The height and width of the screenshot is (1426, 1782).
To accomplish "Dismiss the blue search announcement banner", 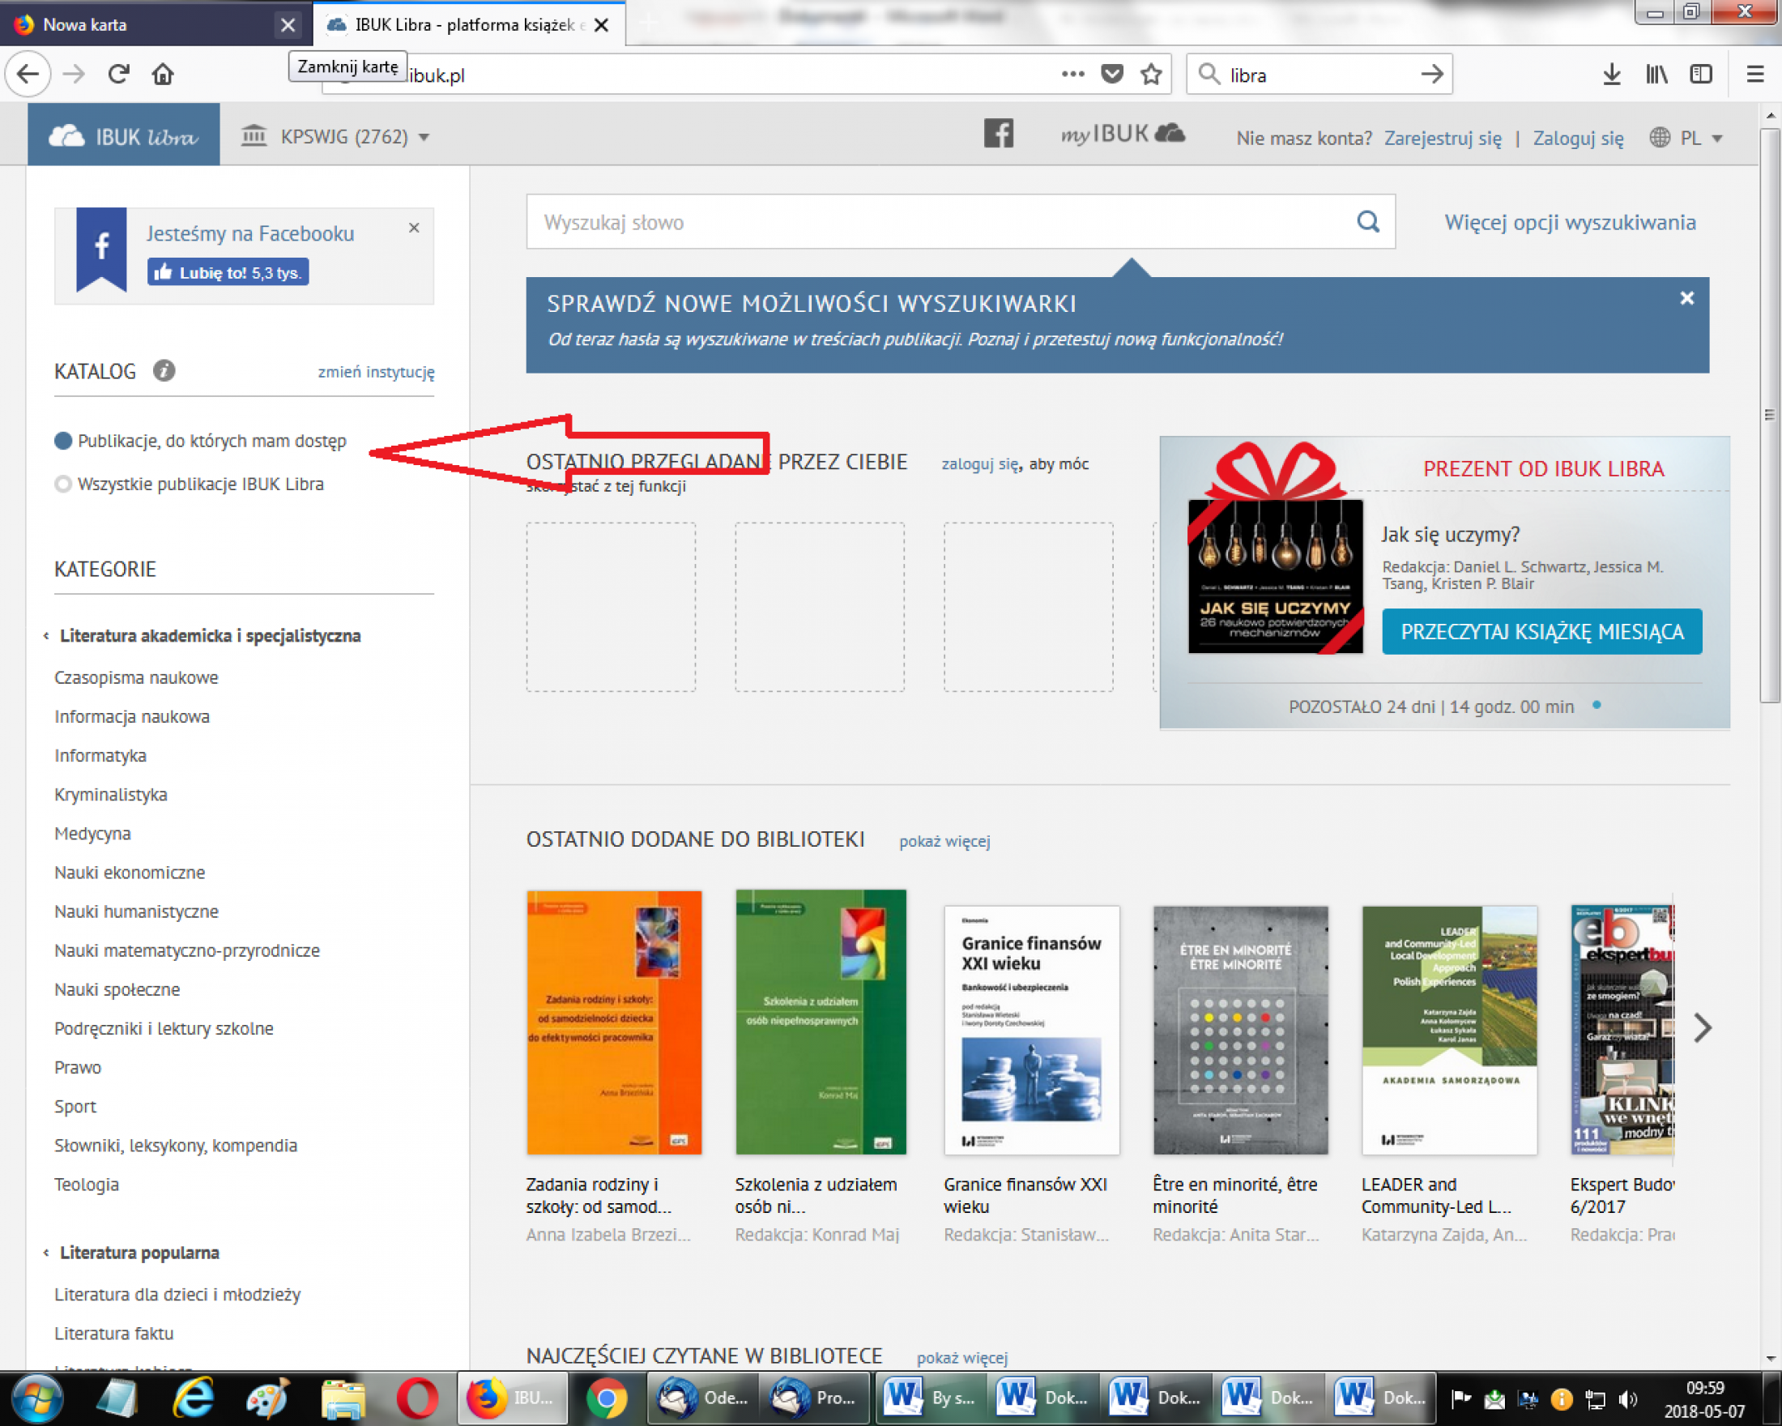I will coord(1687,298).
